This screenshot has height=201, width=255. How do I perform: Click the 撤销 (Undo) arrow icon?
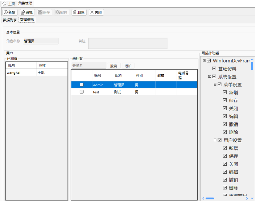[57, 12]
